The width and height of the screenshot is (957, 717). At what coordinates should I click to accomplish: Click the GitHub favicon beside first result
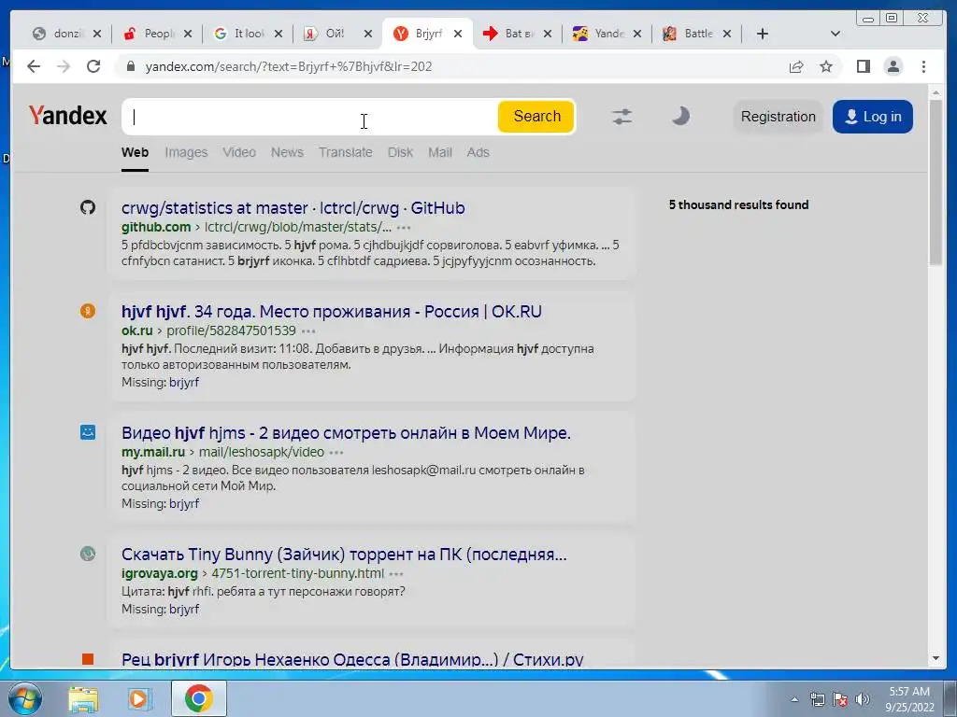(88, 207)
